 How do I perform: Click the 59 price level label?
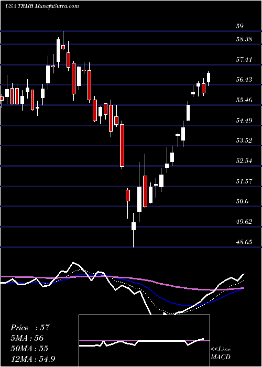point(240,26)
